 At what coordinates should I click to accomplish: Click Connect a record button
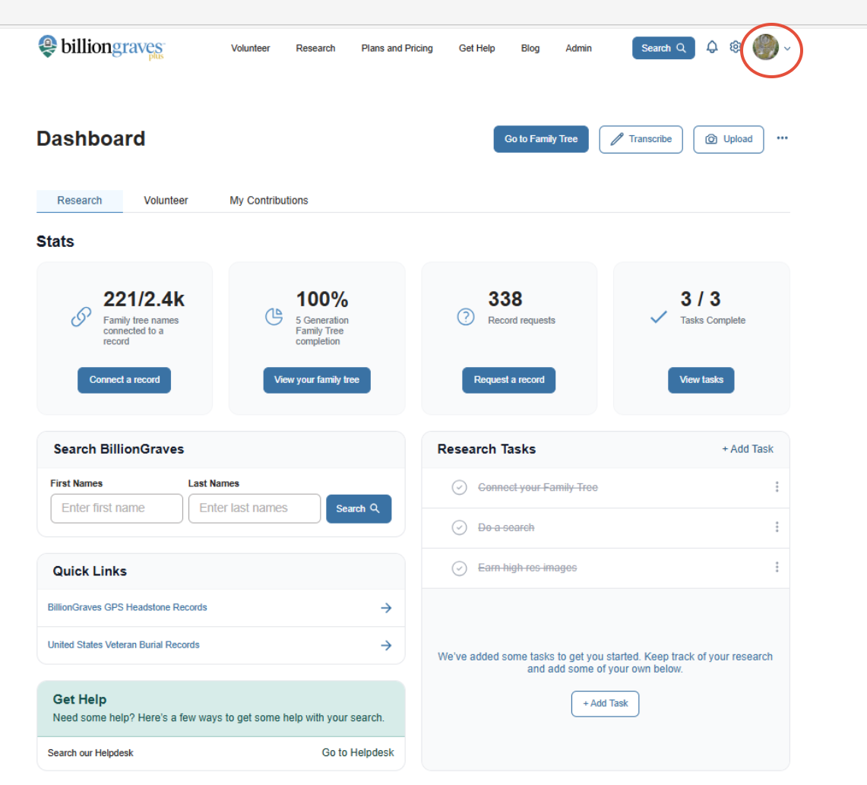125,380
